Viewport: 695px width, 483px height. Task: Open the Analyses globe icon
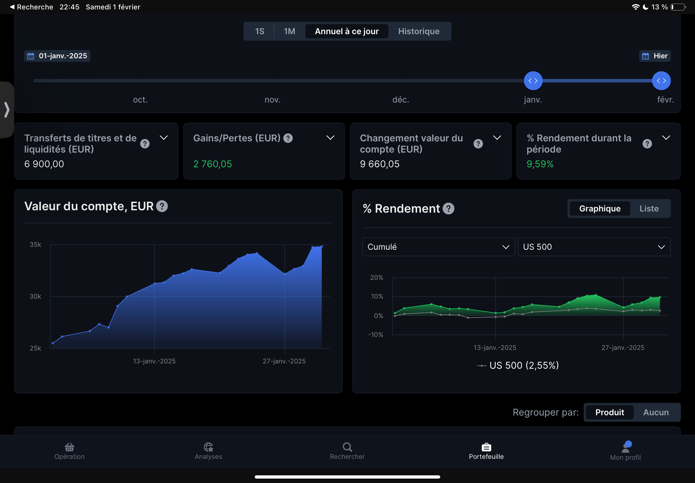point(208,447)
